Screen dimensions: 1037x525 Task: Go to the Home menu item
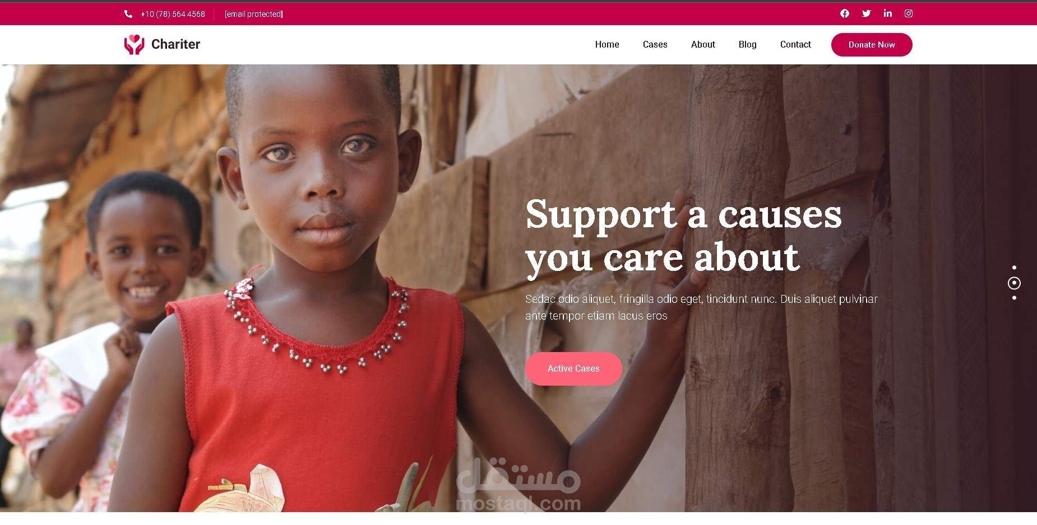click(607, 44)
